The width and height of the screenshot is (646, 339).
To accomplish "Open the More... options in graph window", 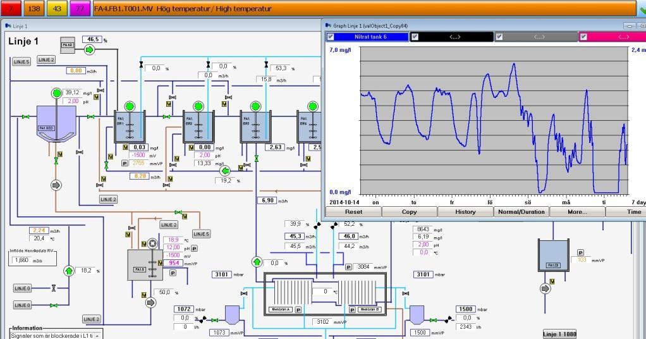I will click(577, 212).
